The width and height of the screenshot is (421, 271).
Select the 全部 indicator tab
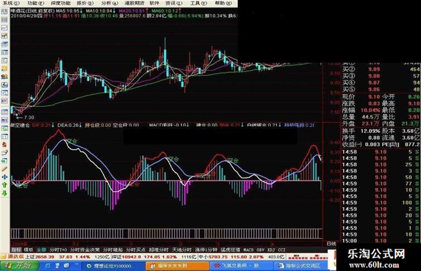[x=41, y=250]
